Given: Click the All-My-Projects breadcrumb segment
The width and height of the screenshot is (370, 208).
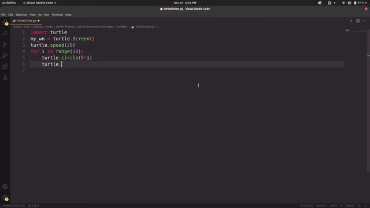Looking at the screenshot, I should coord(65,27).
